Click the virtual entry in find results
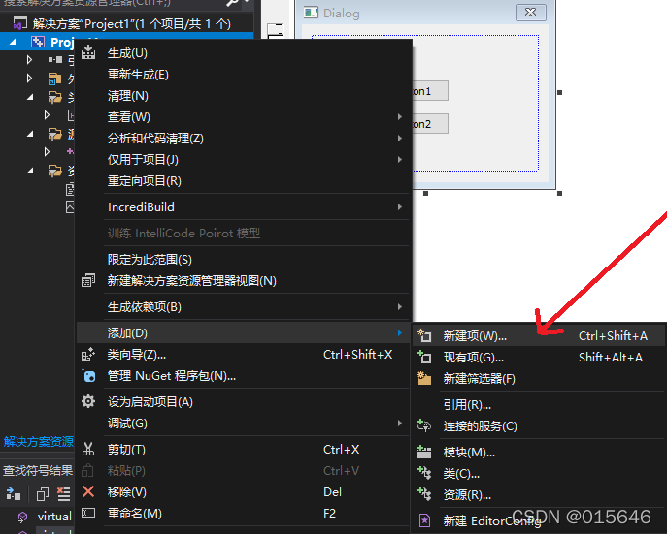Image resolution: width=667 pixels, height=534 pixels. [54, 517]
